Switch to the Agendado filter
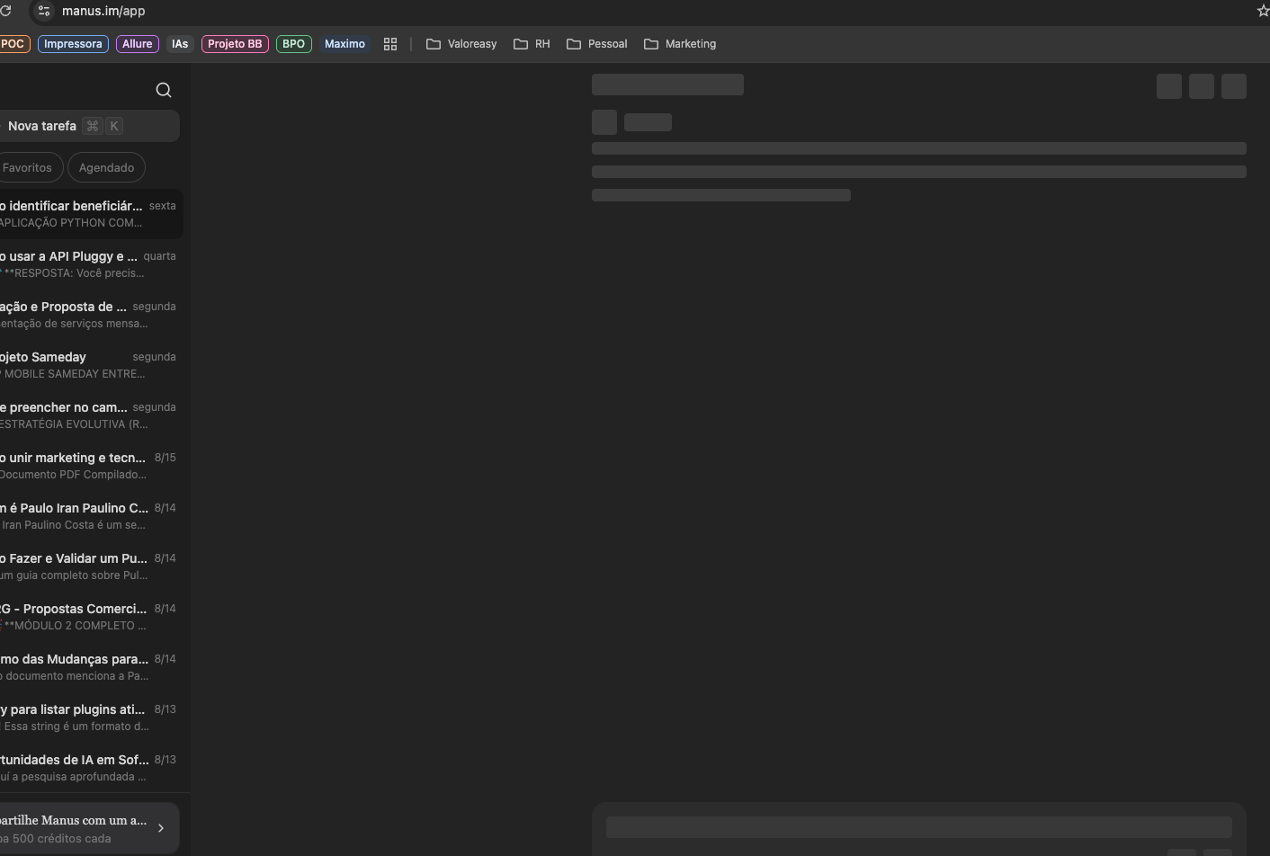The image size is (1270, 856). (x=106, y=167)
